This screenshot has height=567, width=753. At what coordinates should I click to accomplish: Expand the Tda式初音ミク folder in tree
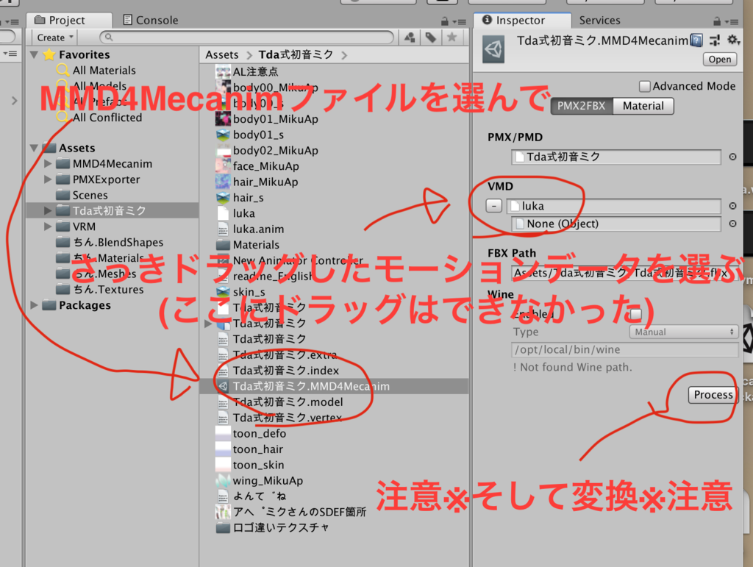(48, 210)
